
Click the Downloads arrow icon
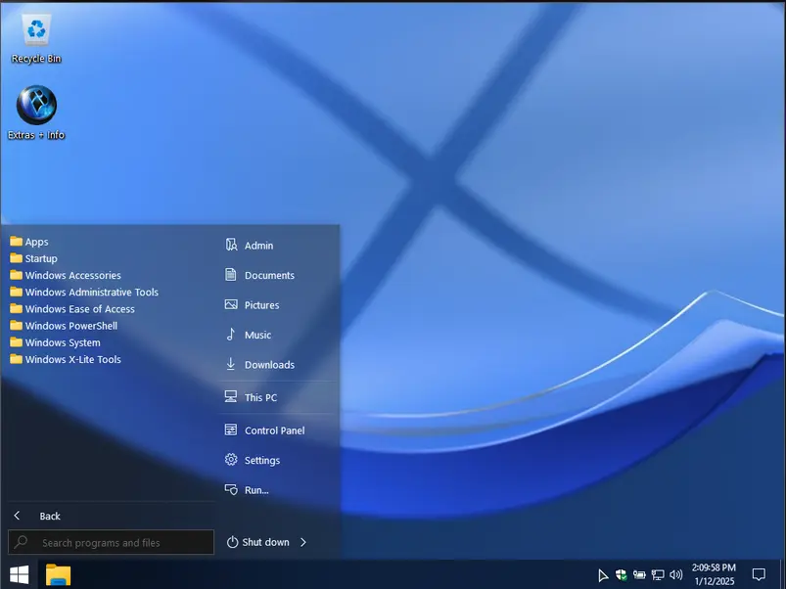point(231,364)
